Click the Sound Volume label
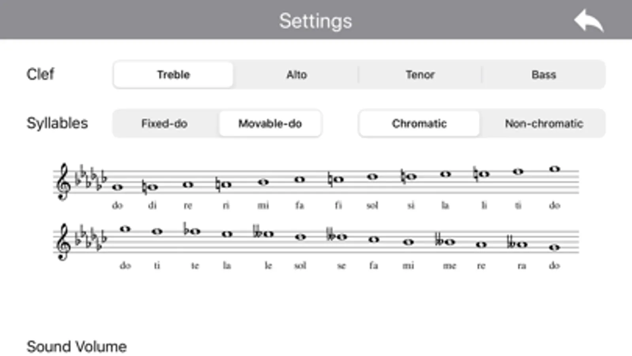632x356 pixels. pyautogui.click(x=77, y=347)
